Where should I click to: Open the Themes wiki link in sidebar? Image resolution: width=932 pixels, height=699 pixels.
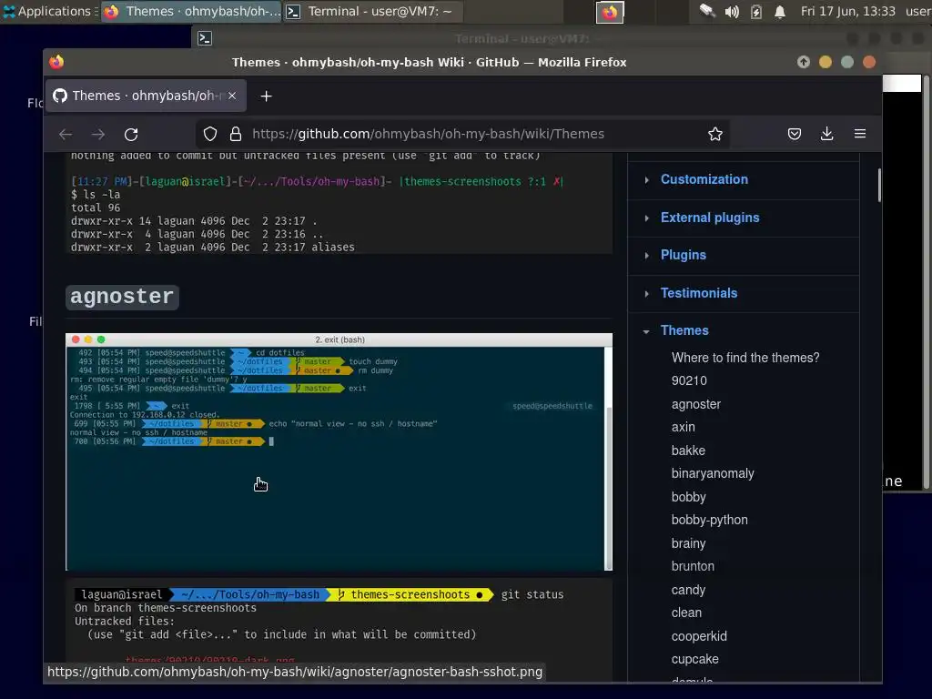click(684, 330)
